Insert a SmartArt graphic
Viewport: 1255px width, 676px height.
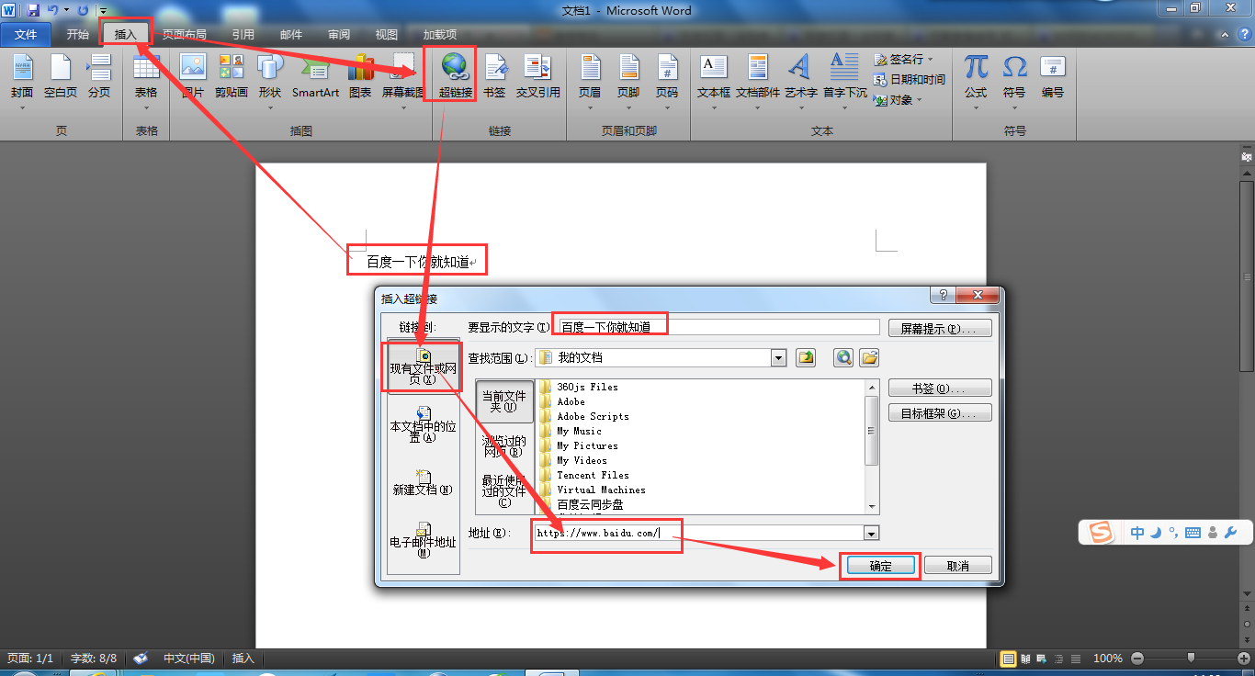[315, 74]
